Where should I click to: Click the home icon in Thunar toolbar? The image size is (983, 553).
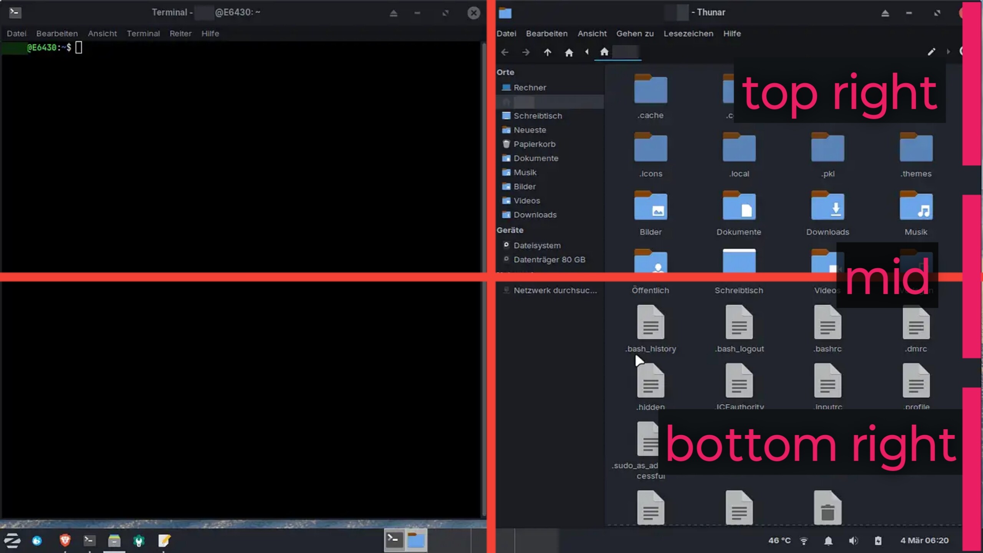[569, 52]
